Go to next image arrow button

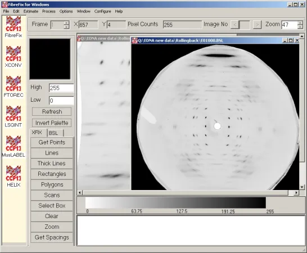(257, 25)
